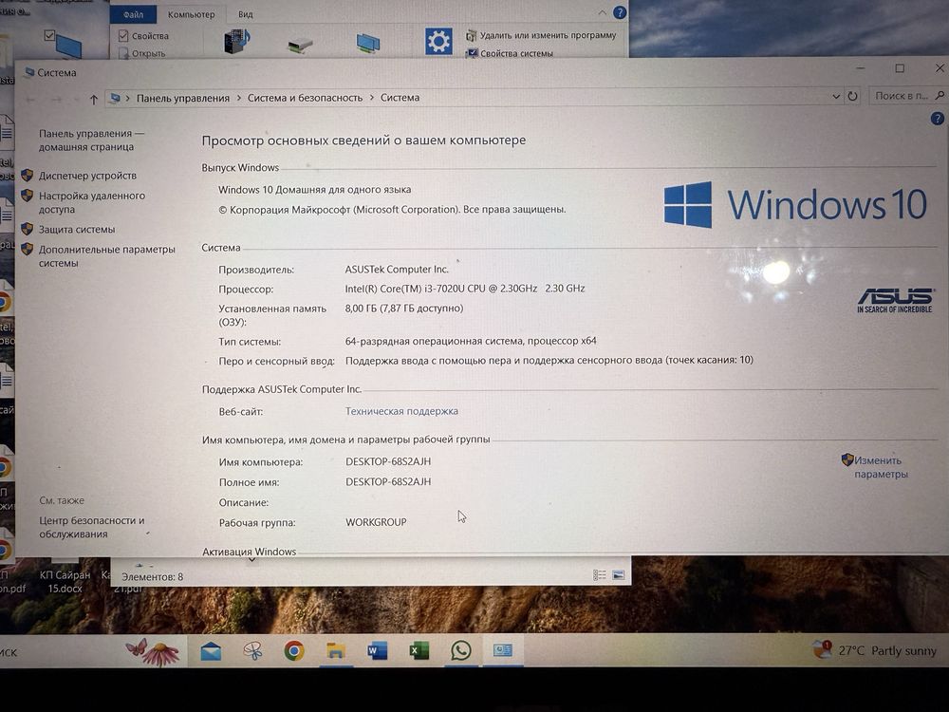Expand the chevron after Панель управления breadcrumb

[x=238, y=98]
